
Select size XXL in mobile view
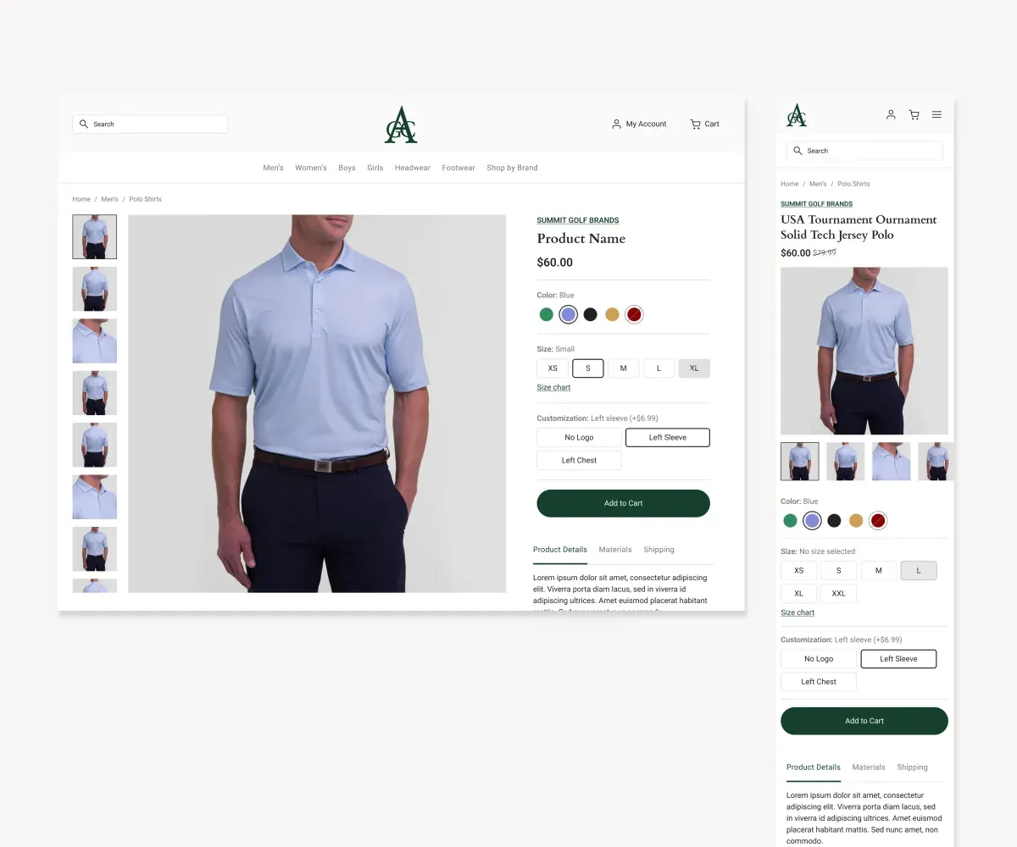pyautogui.click(x=838, y=594)
